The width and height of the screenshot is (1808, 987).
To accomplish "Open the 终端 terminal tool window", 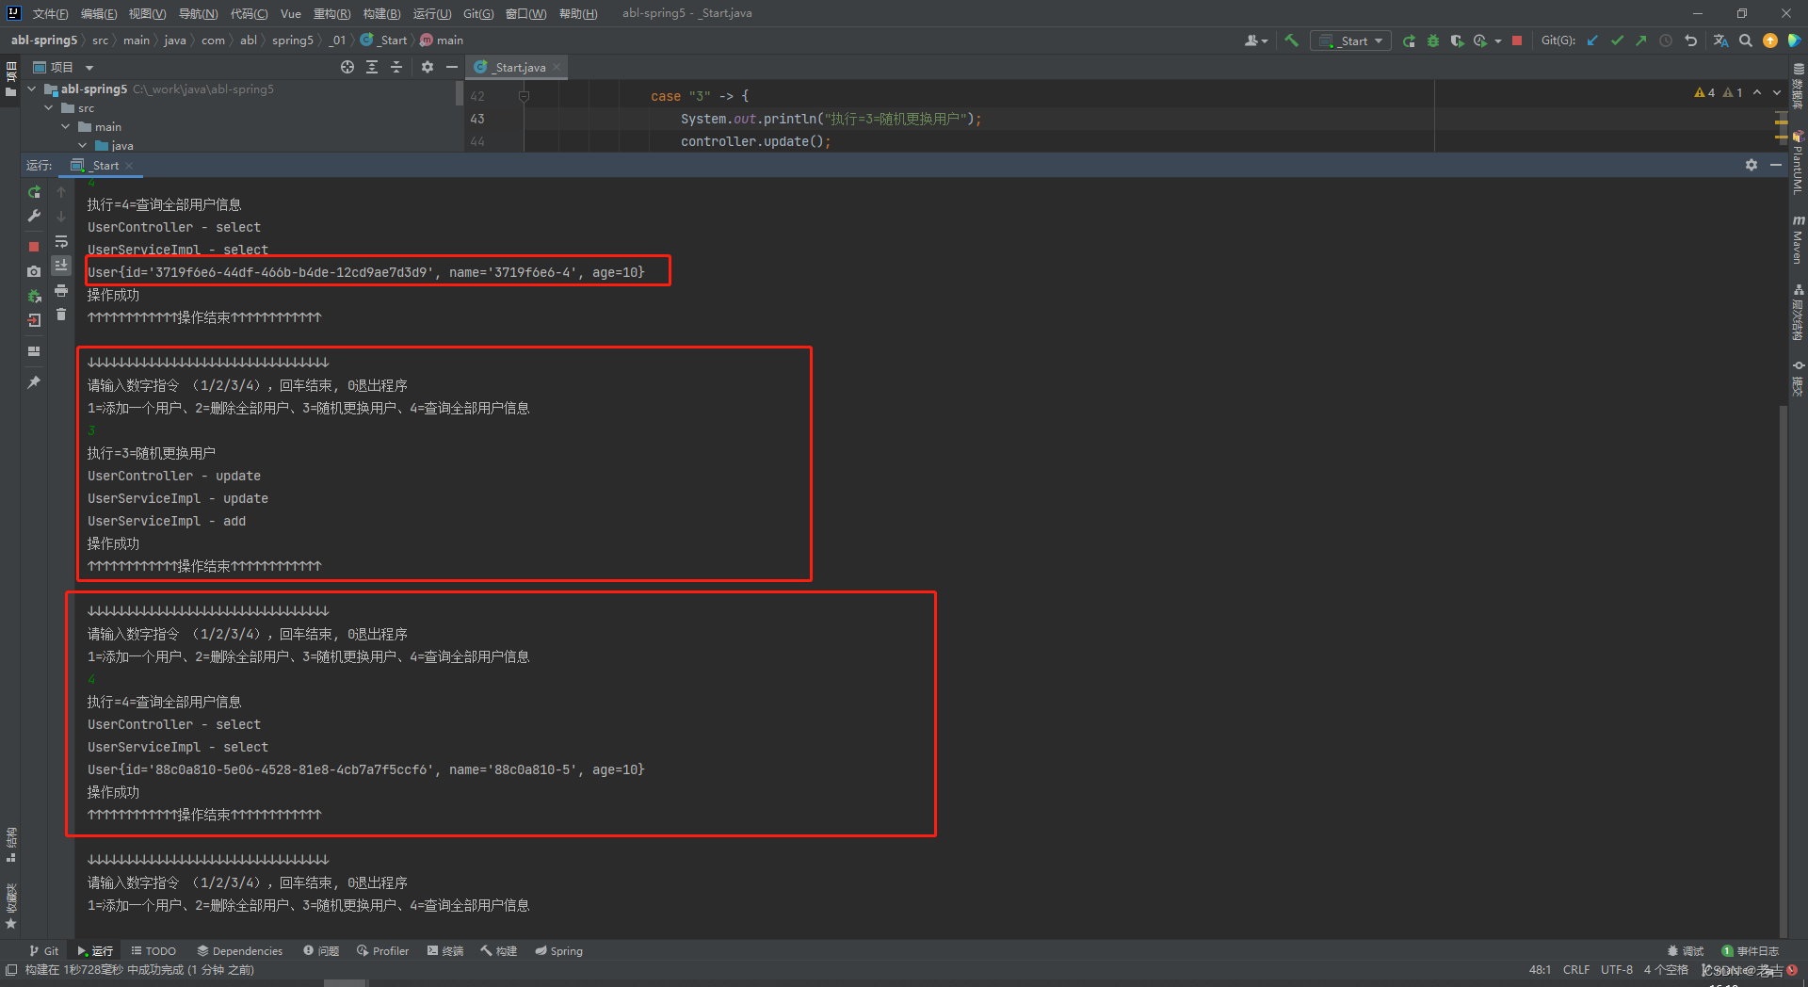I will (445, 951).
